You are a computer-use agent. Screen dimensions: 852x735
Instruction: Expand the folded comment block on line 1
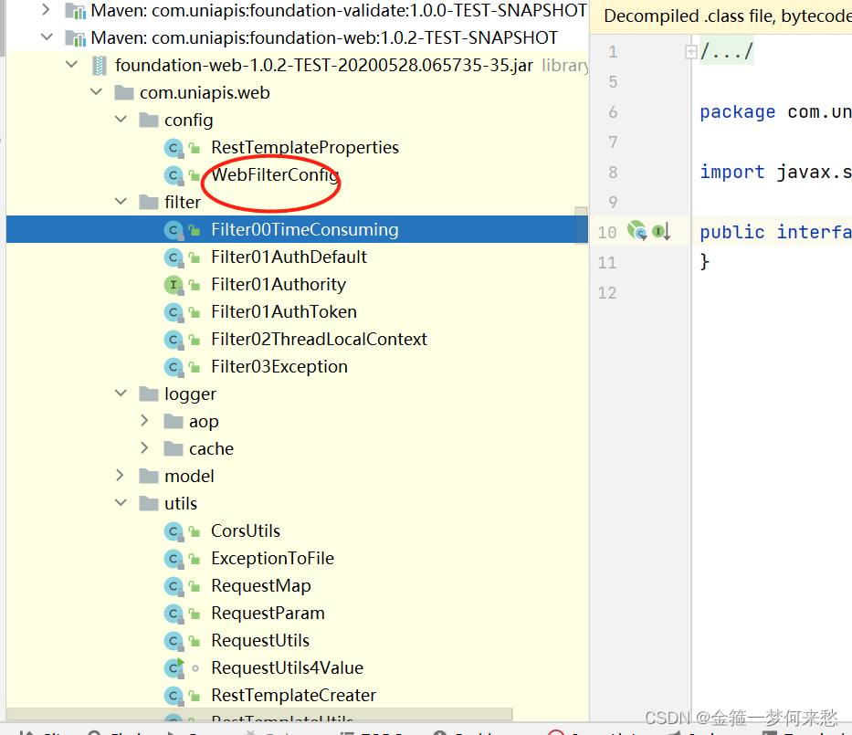690,52
